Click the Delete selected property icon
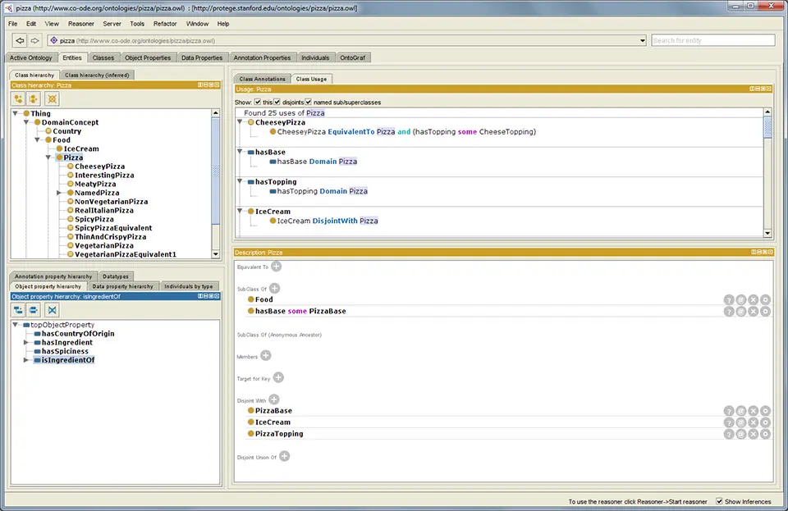The width and height of the screenshot is (788, 511). pyautogui.click(x=52, y=309)
